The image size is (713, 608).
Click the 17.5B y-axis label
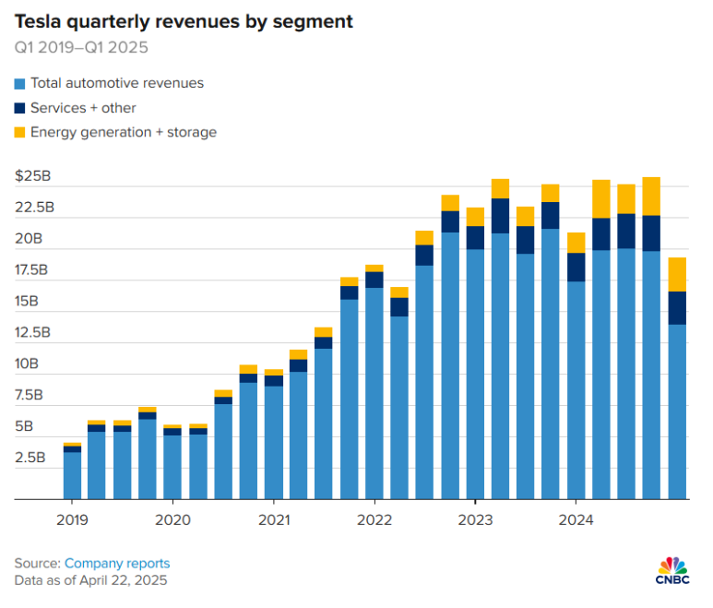pyautogui.click(x=31, y=270)
